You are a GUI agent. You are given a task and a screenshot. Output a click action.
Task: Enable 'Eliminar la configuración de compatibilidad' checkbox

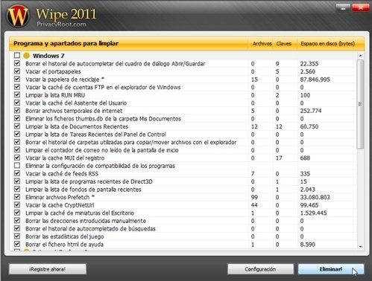(x=17, y=166)
